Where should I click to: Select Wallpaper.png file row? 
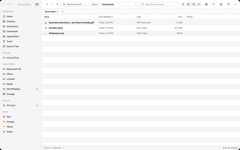[x=141, y=33]
